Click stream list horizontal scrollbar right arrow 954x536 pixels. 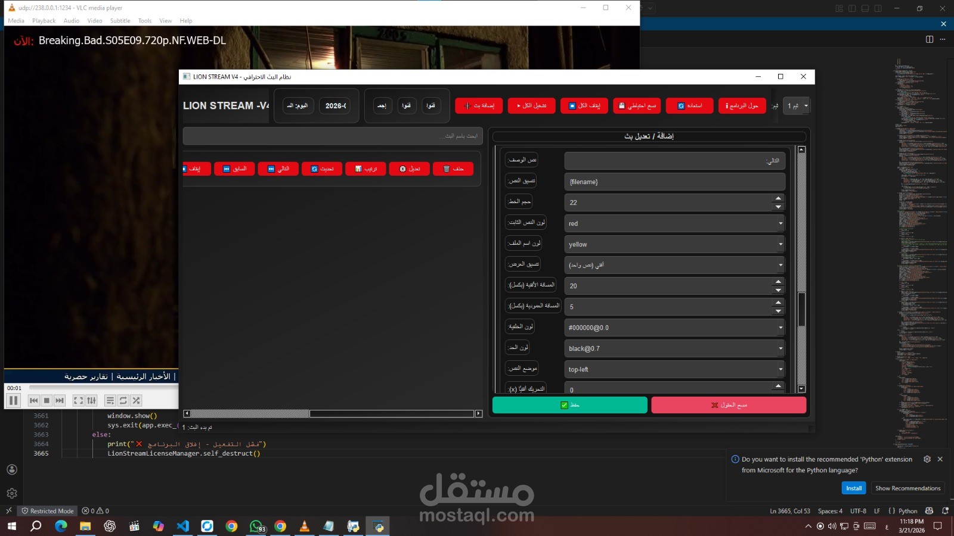pyautogui.click(x=478, y=413)
